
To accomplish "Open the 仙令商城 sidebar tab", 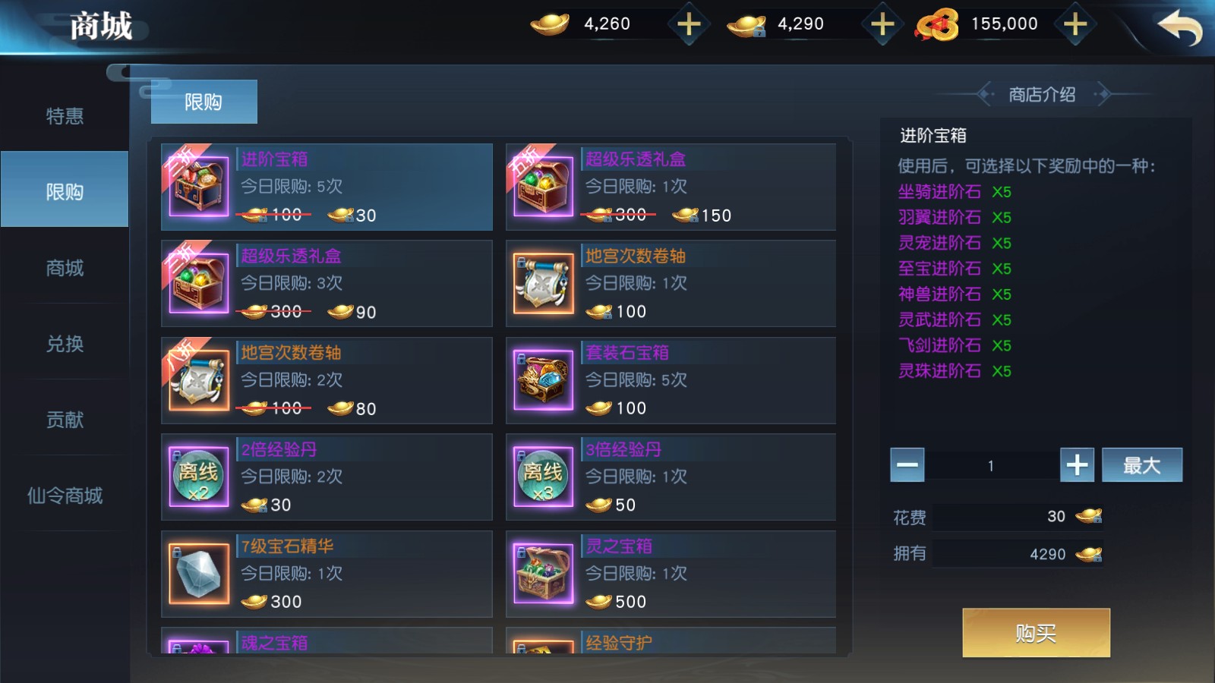I will (x=65, y=496).
